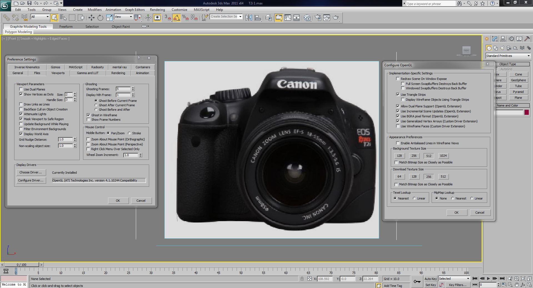The width and height of the screenshot is (533, 288).
Task: Toggle Percent Snap in main toolbar
Action: coord(186,18)
